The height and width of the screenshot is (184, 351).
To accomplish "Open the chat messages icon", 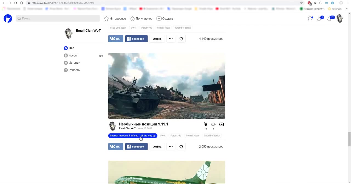I will (x=310, y=18).
